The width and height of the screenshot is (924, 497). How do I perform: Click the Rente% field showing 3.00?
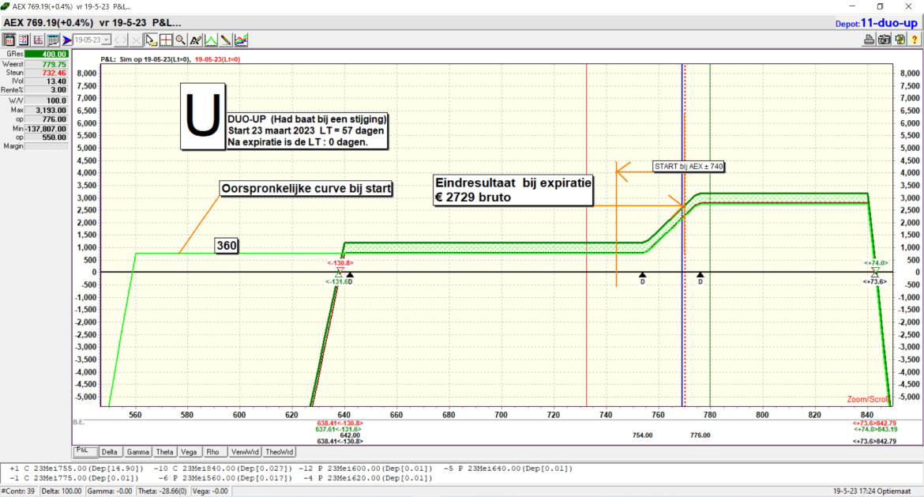46,90
